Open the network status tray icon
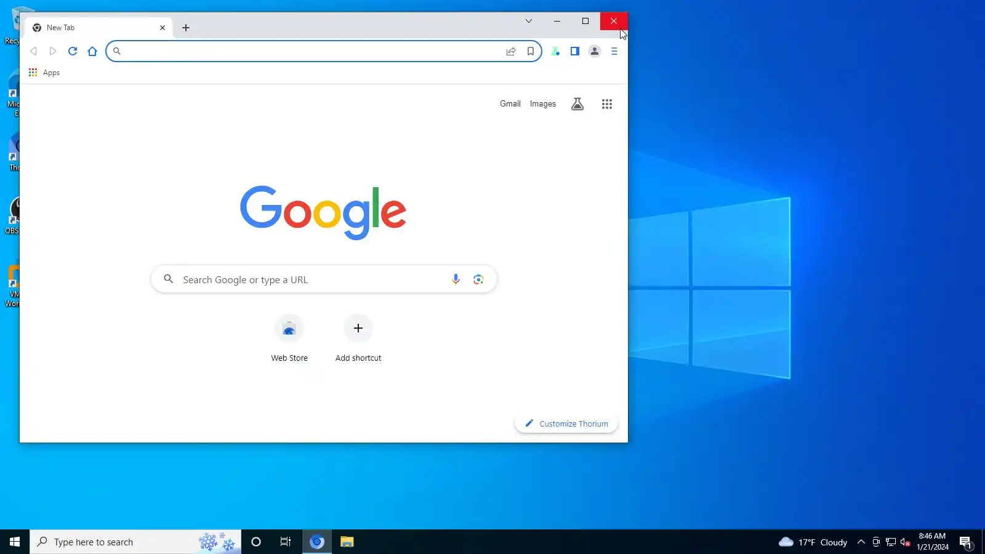This screenshot has height=554, width=985. 891,542
